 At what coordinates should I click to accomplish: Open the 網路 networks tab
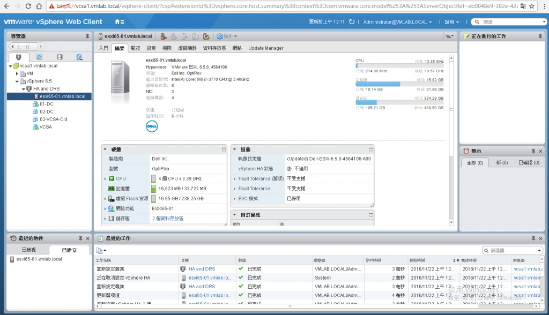(237, 48)
